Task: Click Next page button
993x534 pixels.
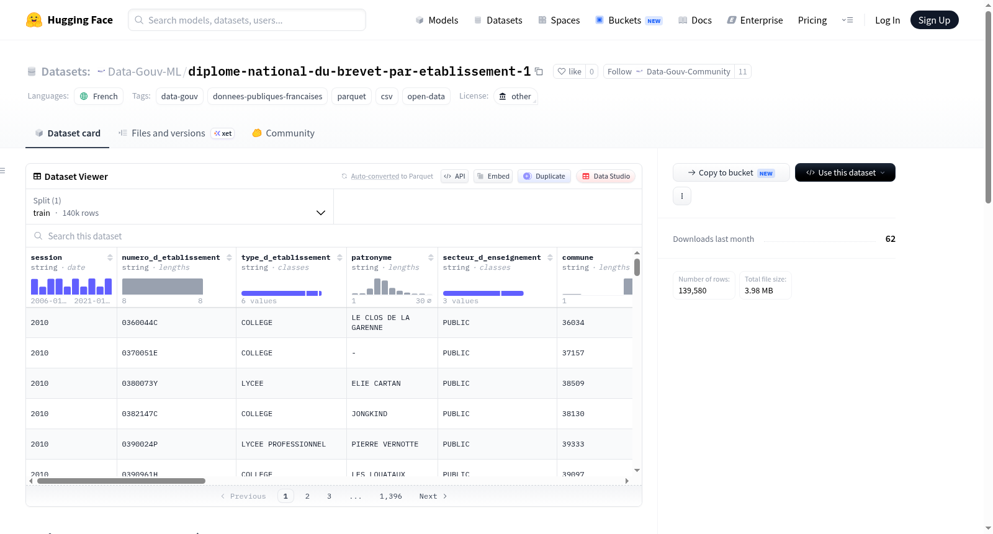Action: coord(433,496)
